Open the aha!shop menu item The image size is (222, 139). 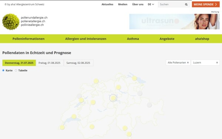[202, 39]
